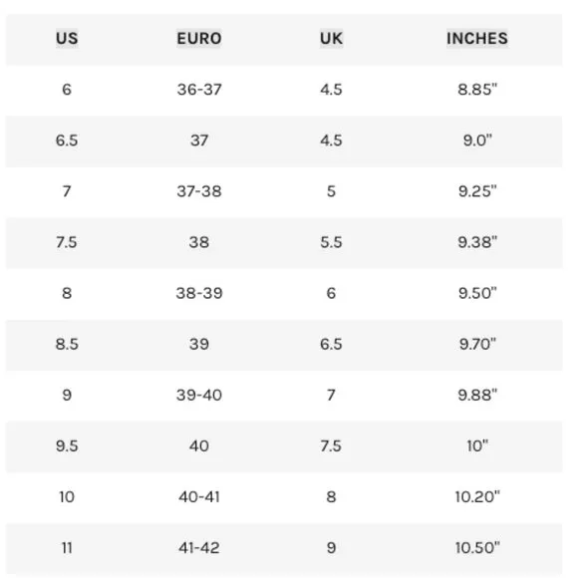Click the US column header
Image resolution: width=578 pixels, height=578 pixels.
(x=67, y=38)
